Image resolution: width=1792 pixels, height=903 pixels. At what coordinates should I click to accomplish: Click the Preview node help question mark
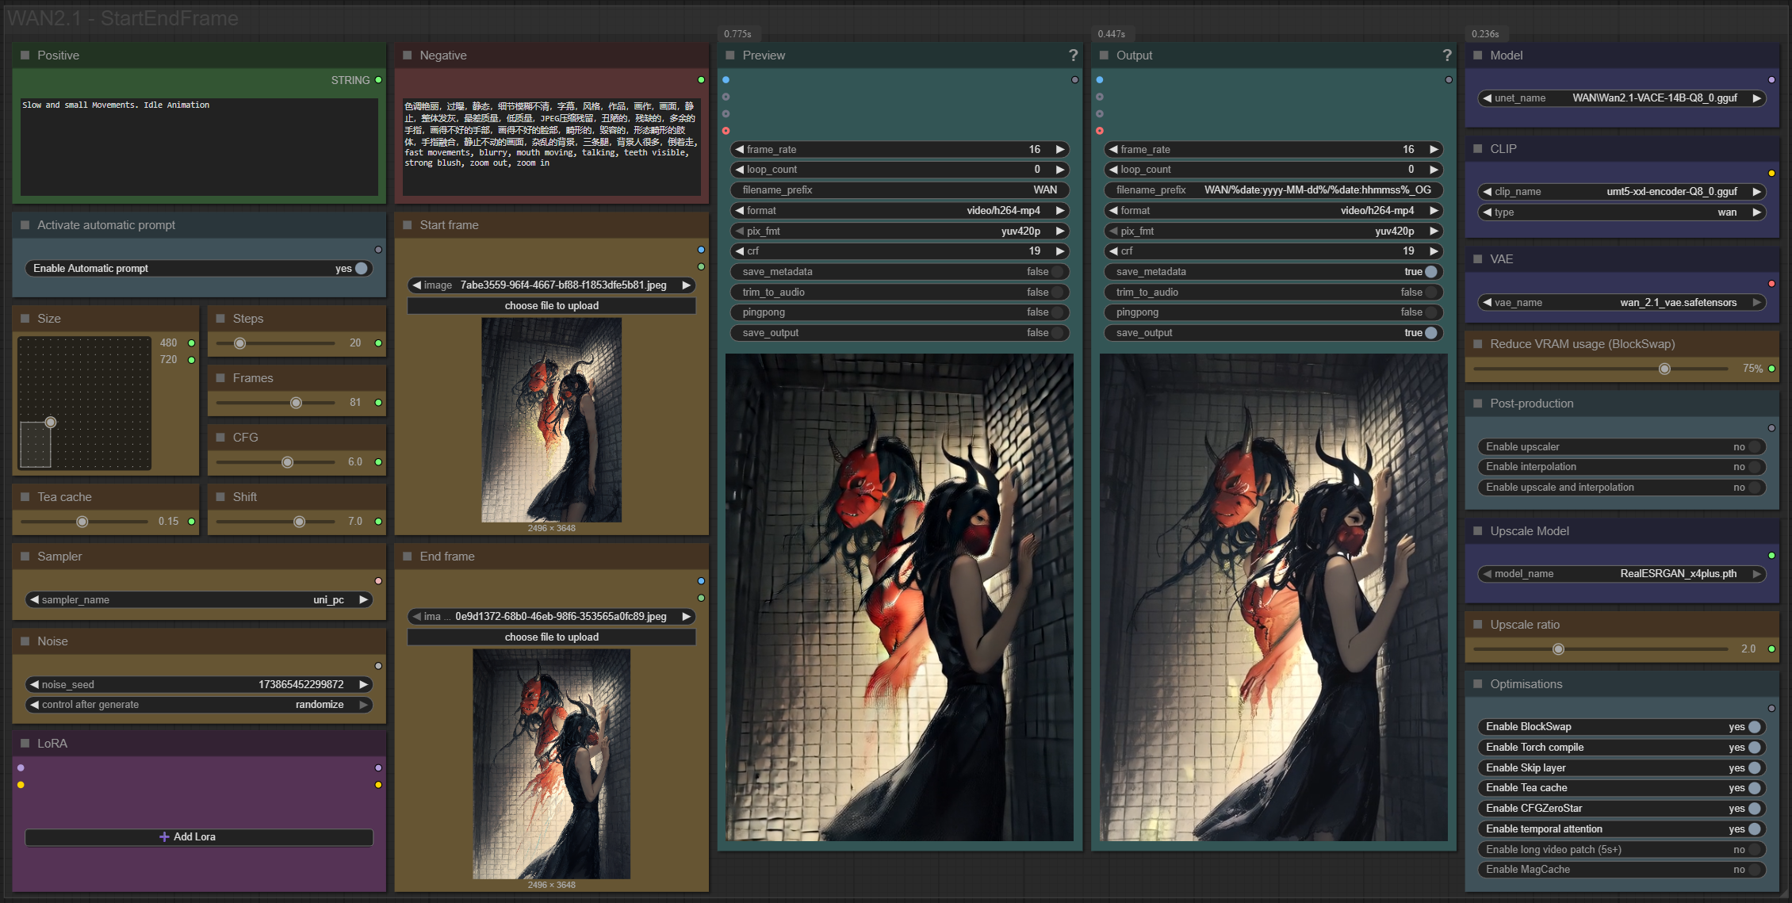1073,55
